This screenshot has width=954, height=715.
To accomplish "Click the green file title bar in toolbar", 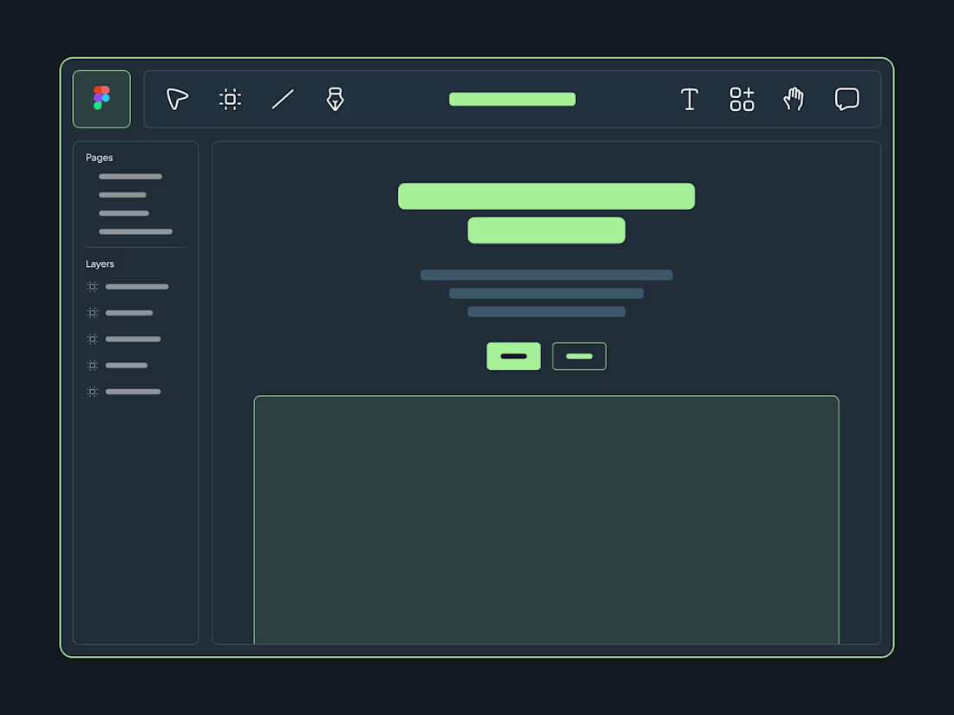I will click(513, 99).
